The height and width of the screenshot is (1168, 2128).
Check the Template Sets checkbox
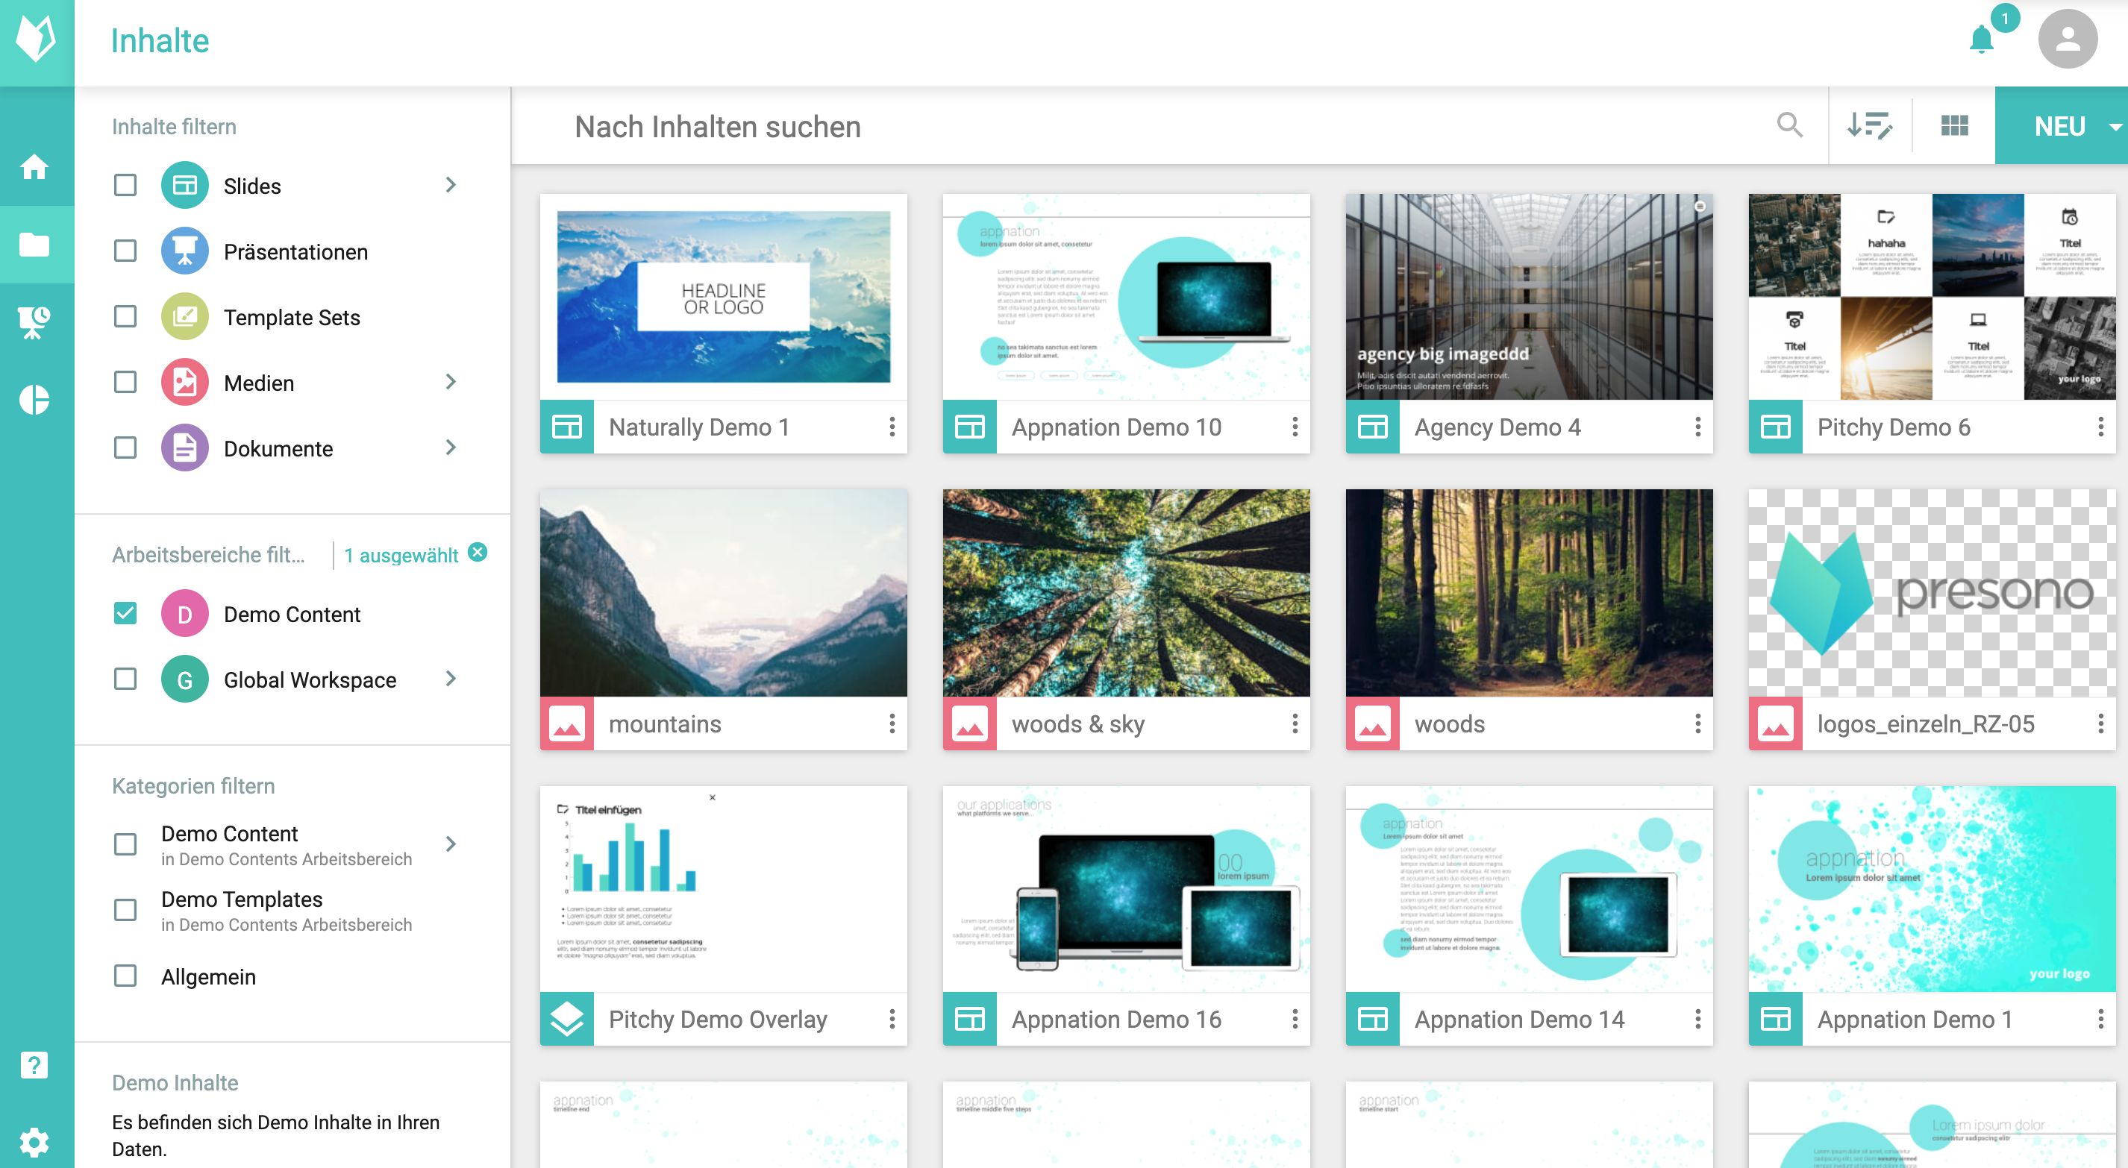[125, 316]
